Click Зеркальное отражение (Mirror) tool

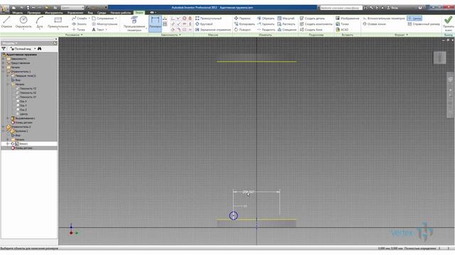[213, 30]
